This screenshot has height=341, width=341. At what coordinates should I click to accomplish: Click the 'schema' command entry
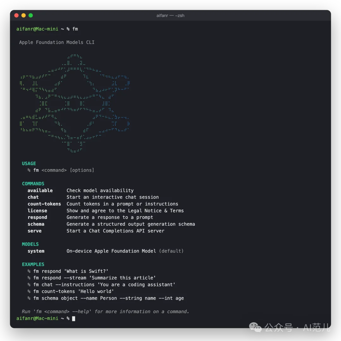tap(36, 224)
